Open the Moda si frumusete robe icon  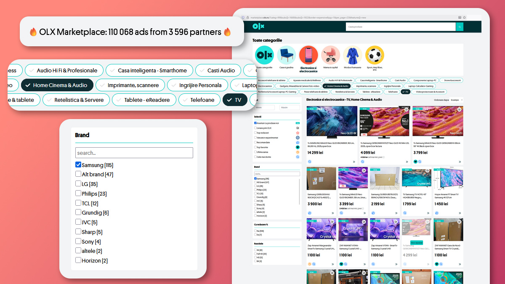(x=352, y=55)
